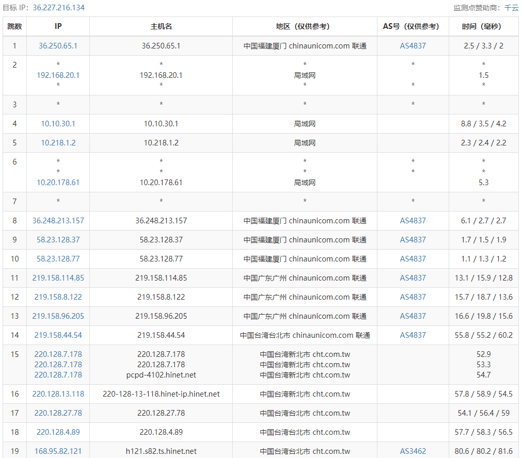Click AS4837 link in hop 12 row
The height and width of the screenshot is (458, 522).
413,297
